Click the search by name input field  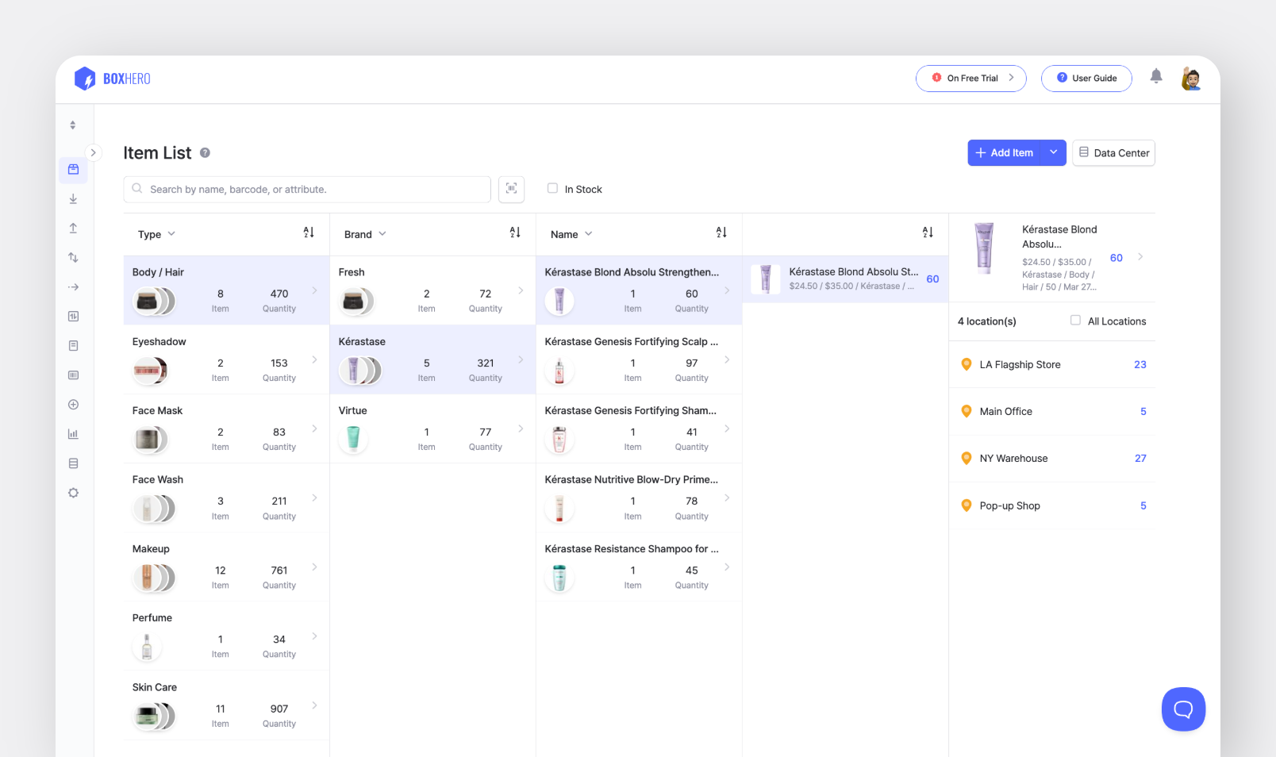pyautogui.click(x=309, y=190)
